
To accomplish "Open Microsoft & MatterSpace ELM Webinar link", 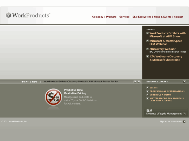I will [166, 42].
